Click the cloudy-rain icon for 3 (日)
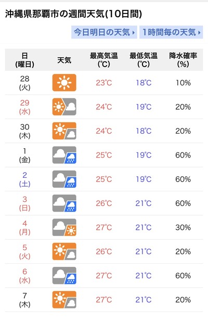208x324 pixels. coord(64,203)
